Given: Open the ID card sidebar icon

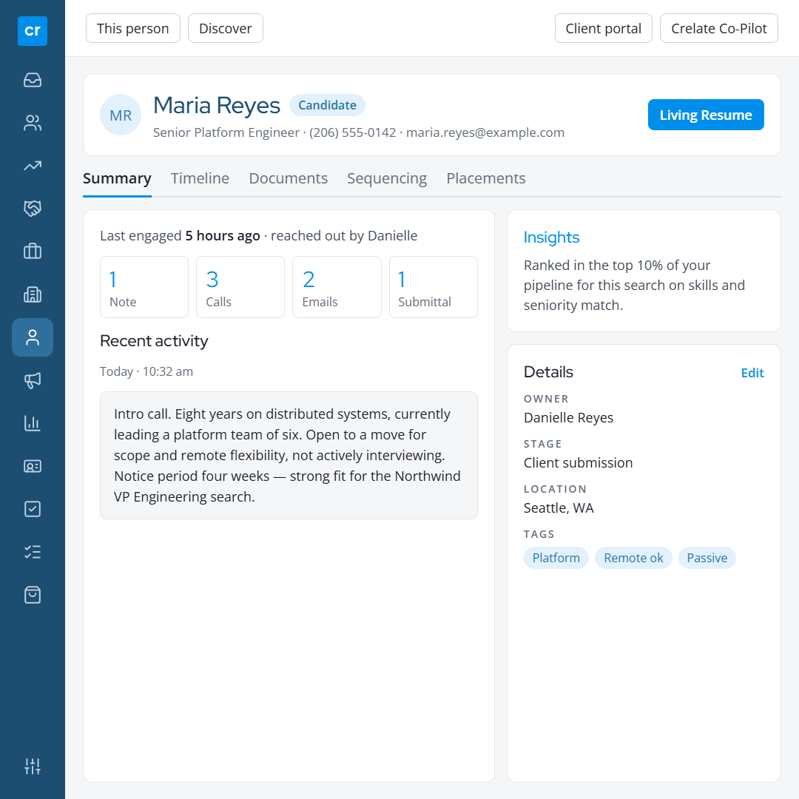Looking at the screenshot, I should click(x=33, y=466).
